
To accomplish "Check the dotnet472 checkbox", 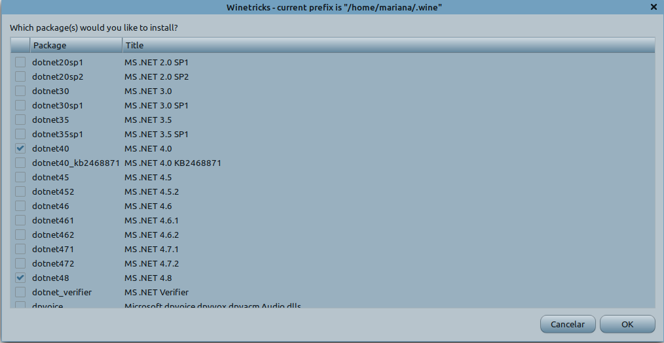I will click(x=20, y=263).
